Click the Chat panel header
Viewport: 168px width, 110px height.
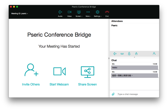(x=114, y=60)
